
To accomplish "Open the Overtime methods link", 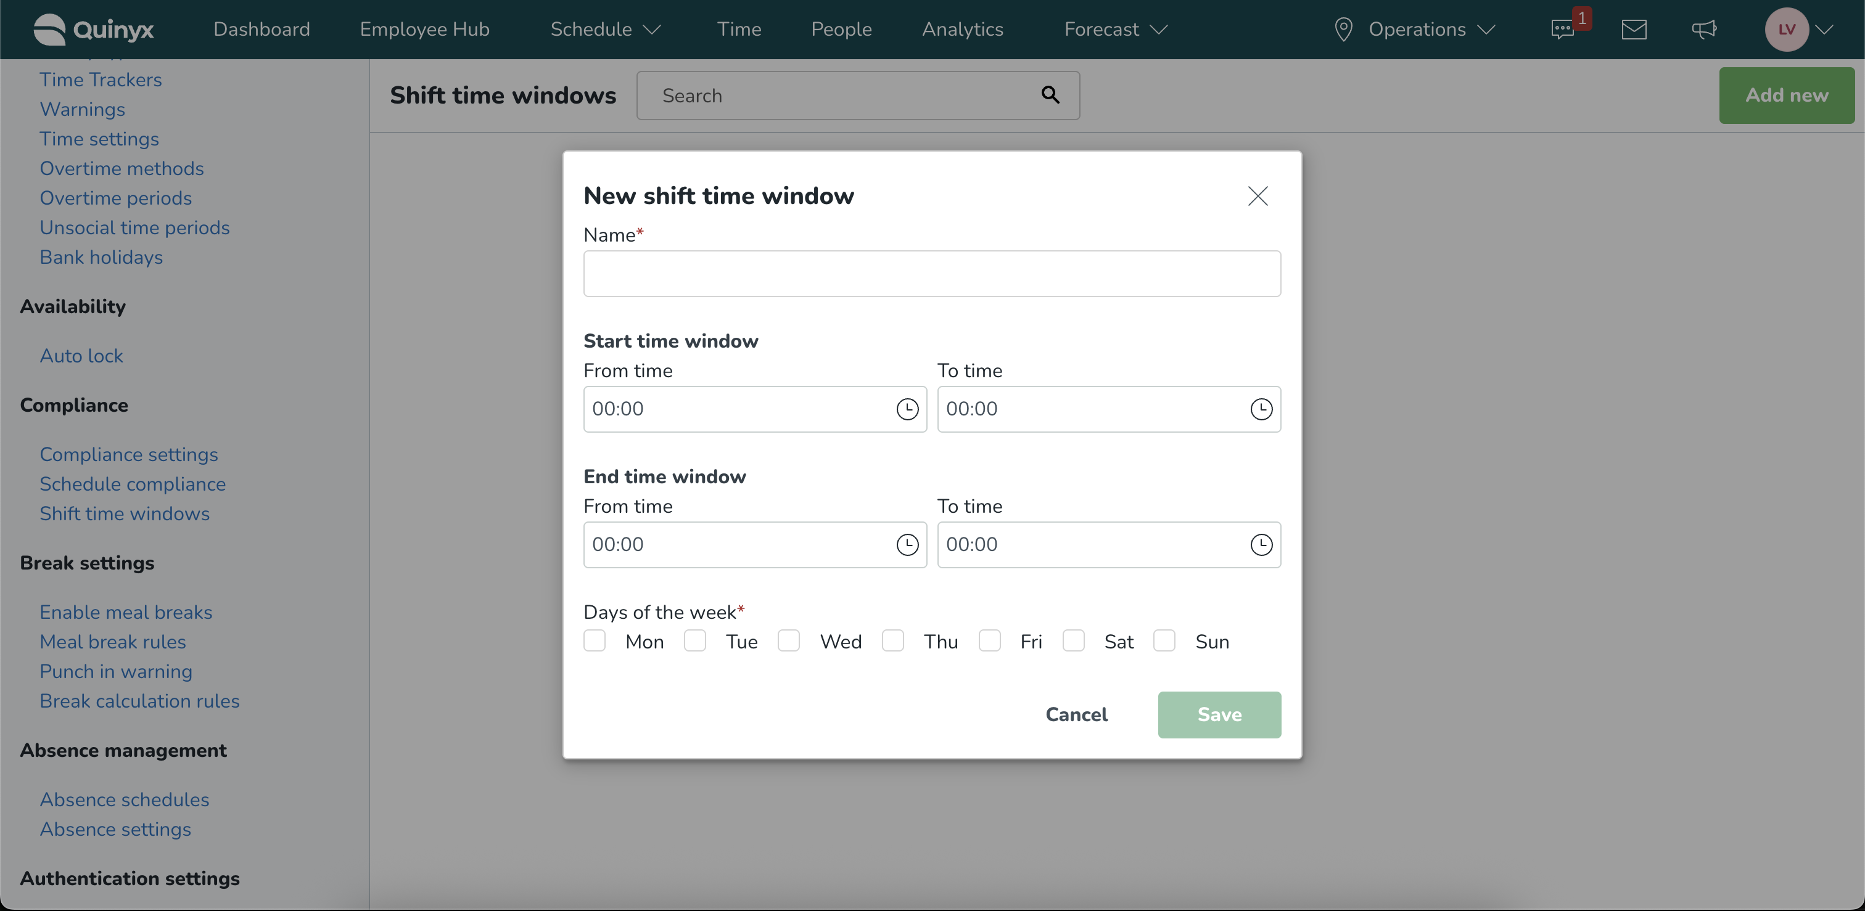I will point(121,169).
